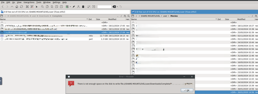Click Movies in right panel breadcrumb
The height and width of the screenshot is (94, 258).
tap(174, 16)
